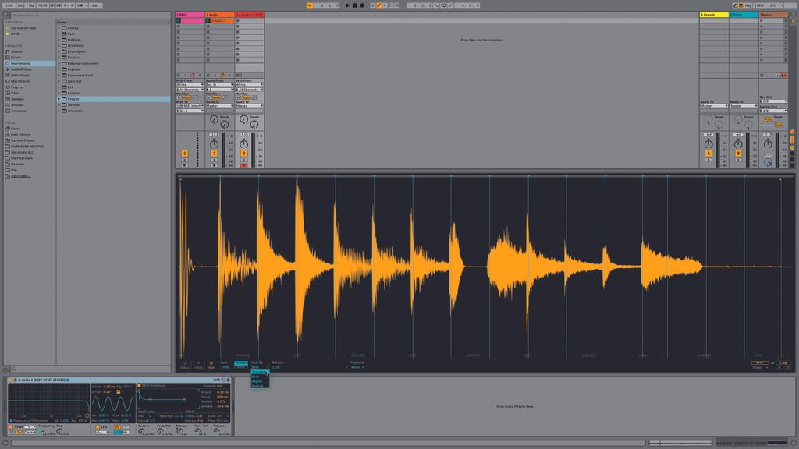Image resolution: width=799 pixels, height=449 pixels.
Task: Enable Draw Mode with the pencil icon
Action: [x=379, y=5]
